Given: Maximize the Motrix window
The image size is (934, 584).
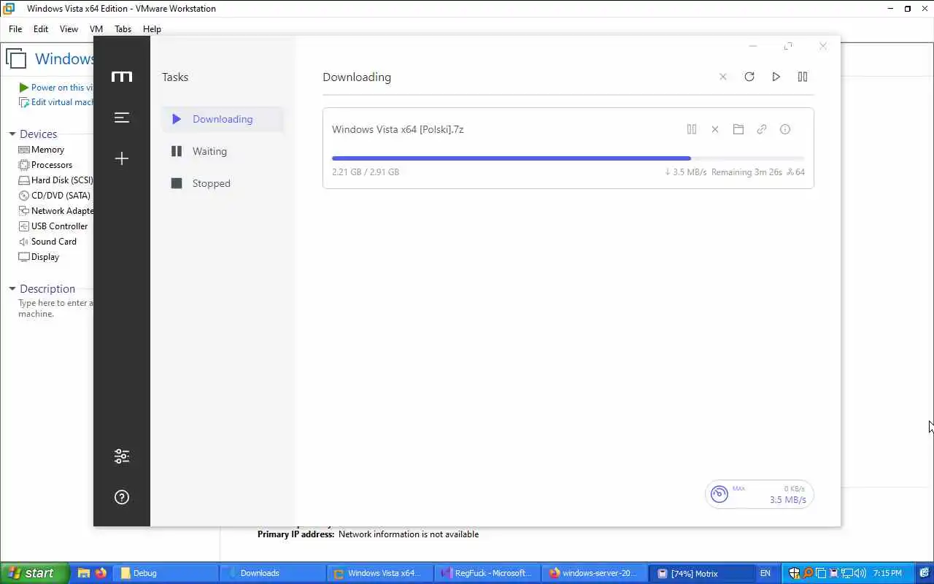Looking at the screenshot, I should coord(788,46).
